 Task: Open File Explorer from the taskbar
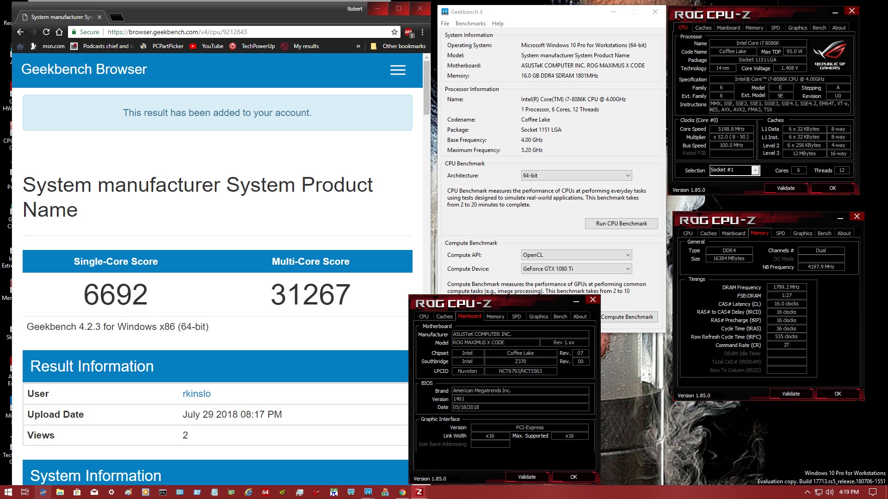pyautogui.click(x=60, y=492)
